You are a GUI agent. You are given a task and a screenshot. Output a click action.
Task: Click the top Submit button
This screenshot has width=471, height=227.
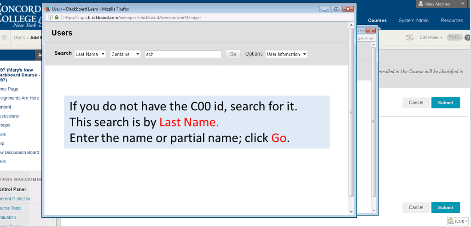click(x=445, y=102)
